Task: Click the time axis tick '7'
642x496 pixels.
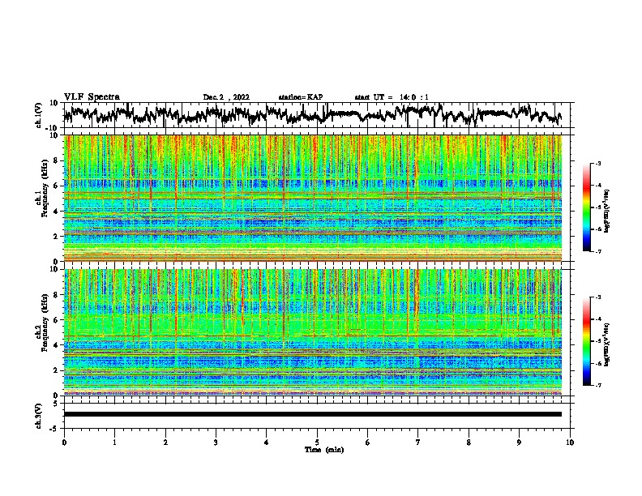Action: (418, 443)
